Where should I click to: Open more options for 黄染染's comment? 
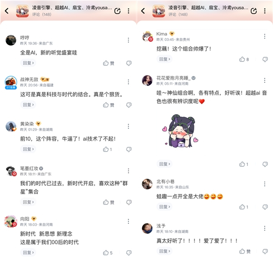tap(128, 126)
